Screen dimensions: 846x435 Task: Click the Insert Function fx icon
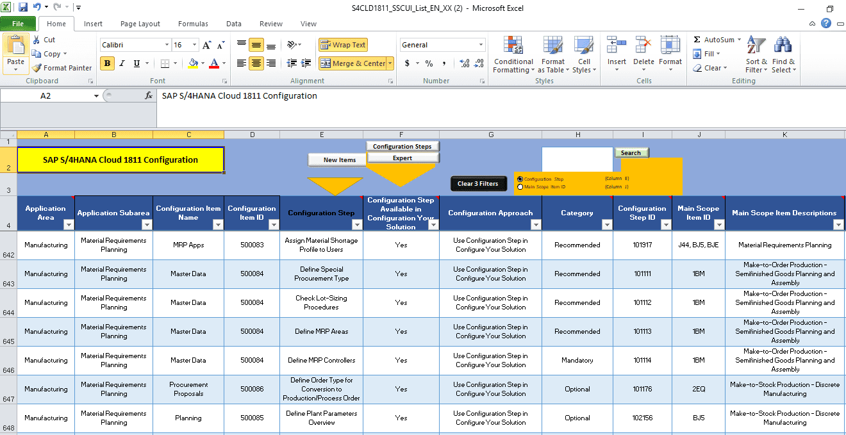coord(149,95)
